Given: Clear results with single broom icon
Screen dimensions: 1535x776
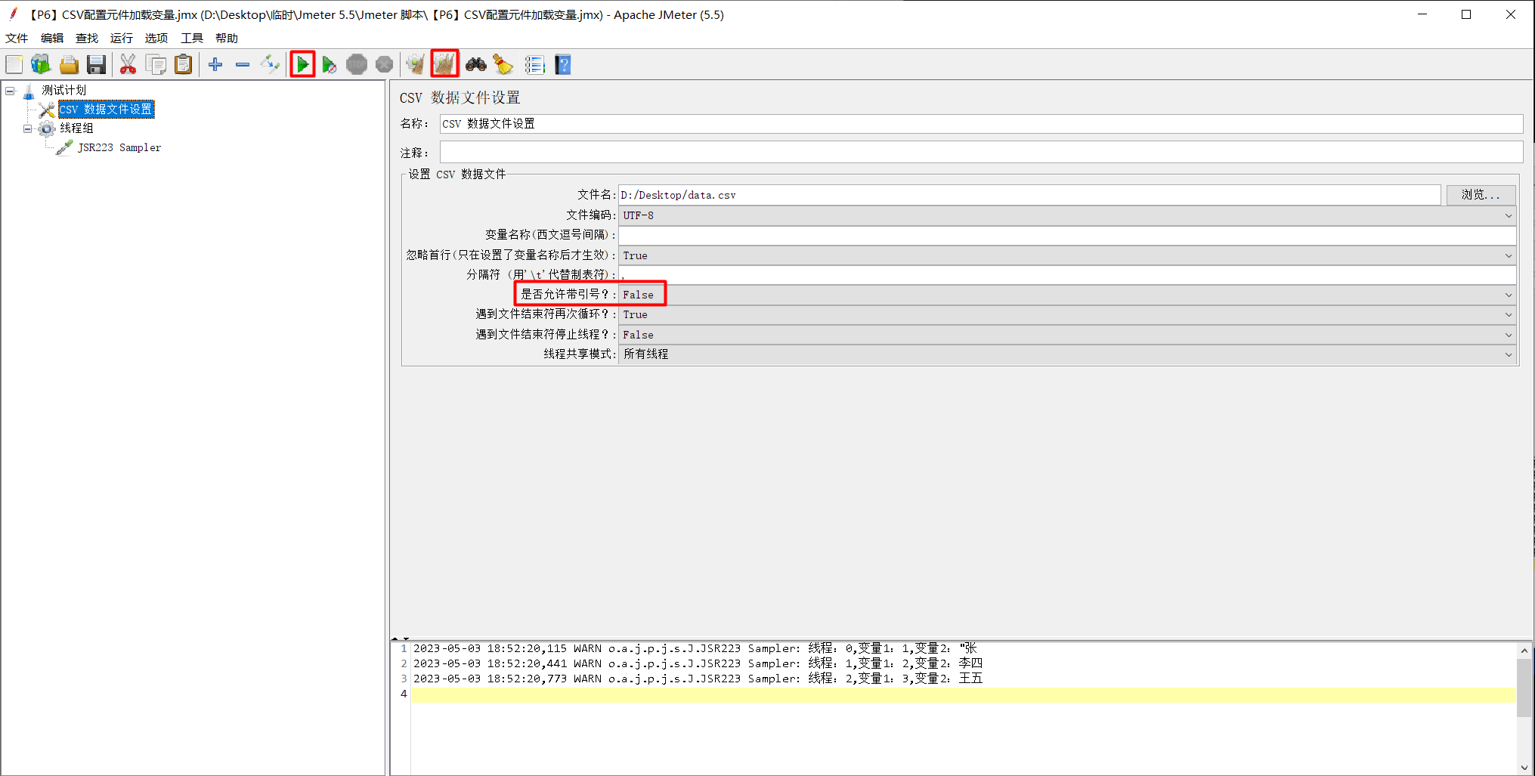Looking at the screenshot, I should [415, 65].
